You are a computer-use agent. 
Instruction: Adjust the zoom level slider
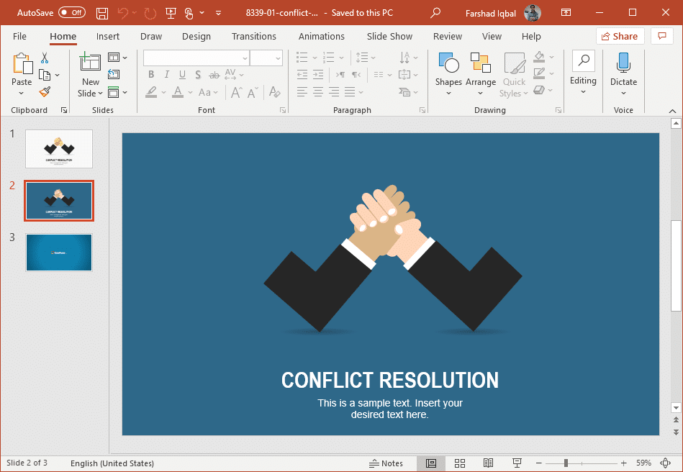[566, 463]
